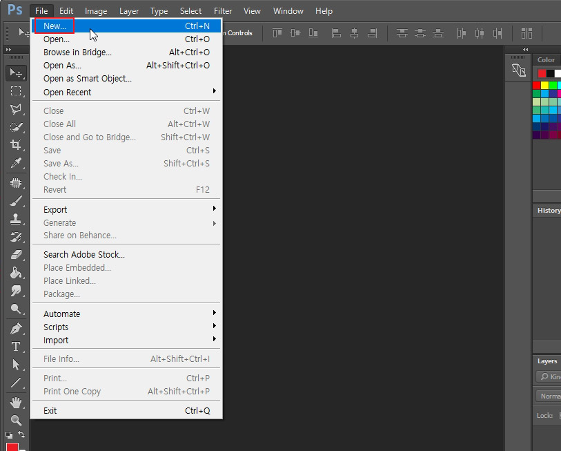Click the Auto-Align Layers icon
Viewport: 561px width, 451px height.
pos(526,33)
